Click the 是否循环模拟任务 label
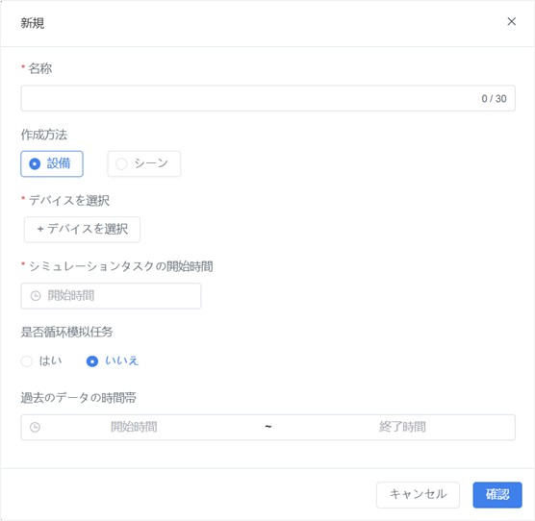Viewport: 535px width, 521px height. click(x=67, y=332)
